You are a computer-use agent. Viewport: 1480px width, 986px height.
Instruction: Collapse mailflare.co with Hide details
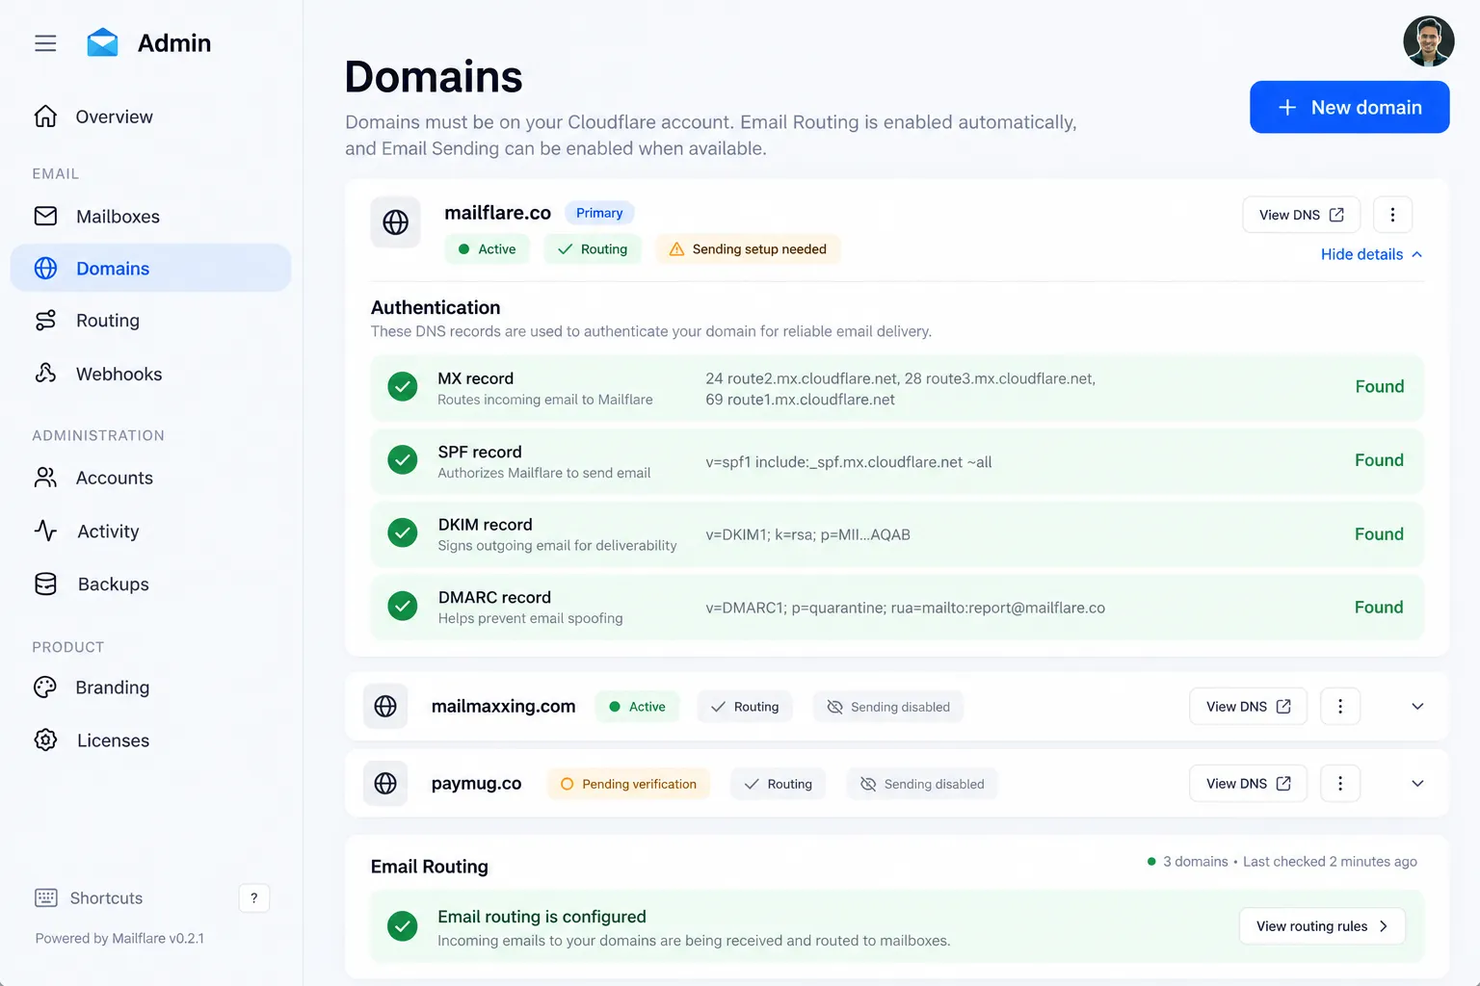[x=1371, y=254]
